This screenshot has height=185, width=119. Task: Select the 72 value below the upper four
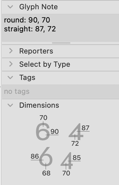[75, 143]
